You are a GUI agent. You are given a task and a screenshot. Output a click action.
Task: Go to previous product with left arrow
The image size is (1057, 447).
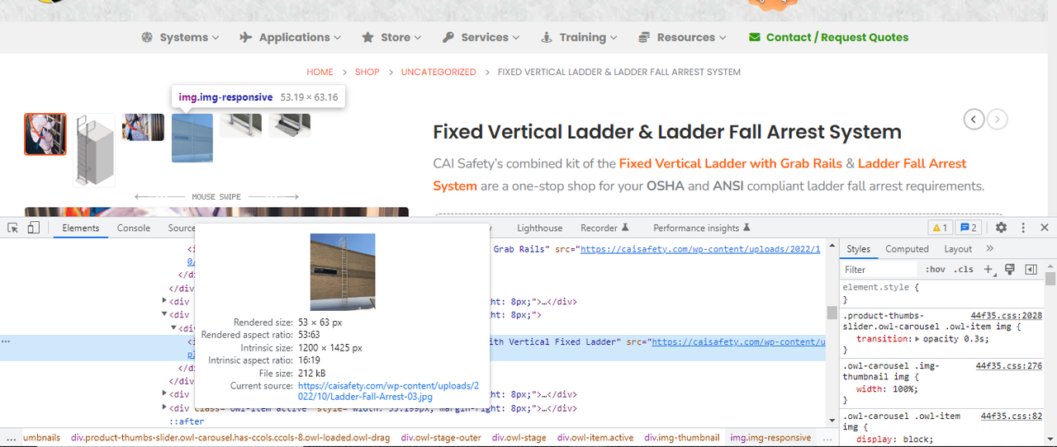974,120
